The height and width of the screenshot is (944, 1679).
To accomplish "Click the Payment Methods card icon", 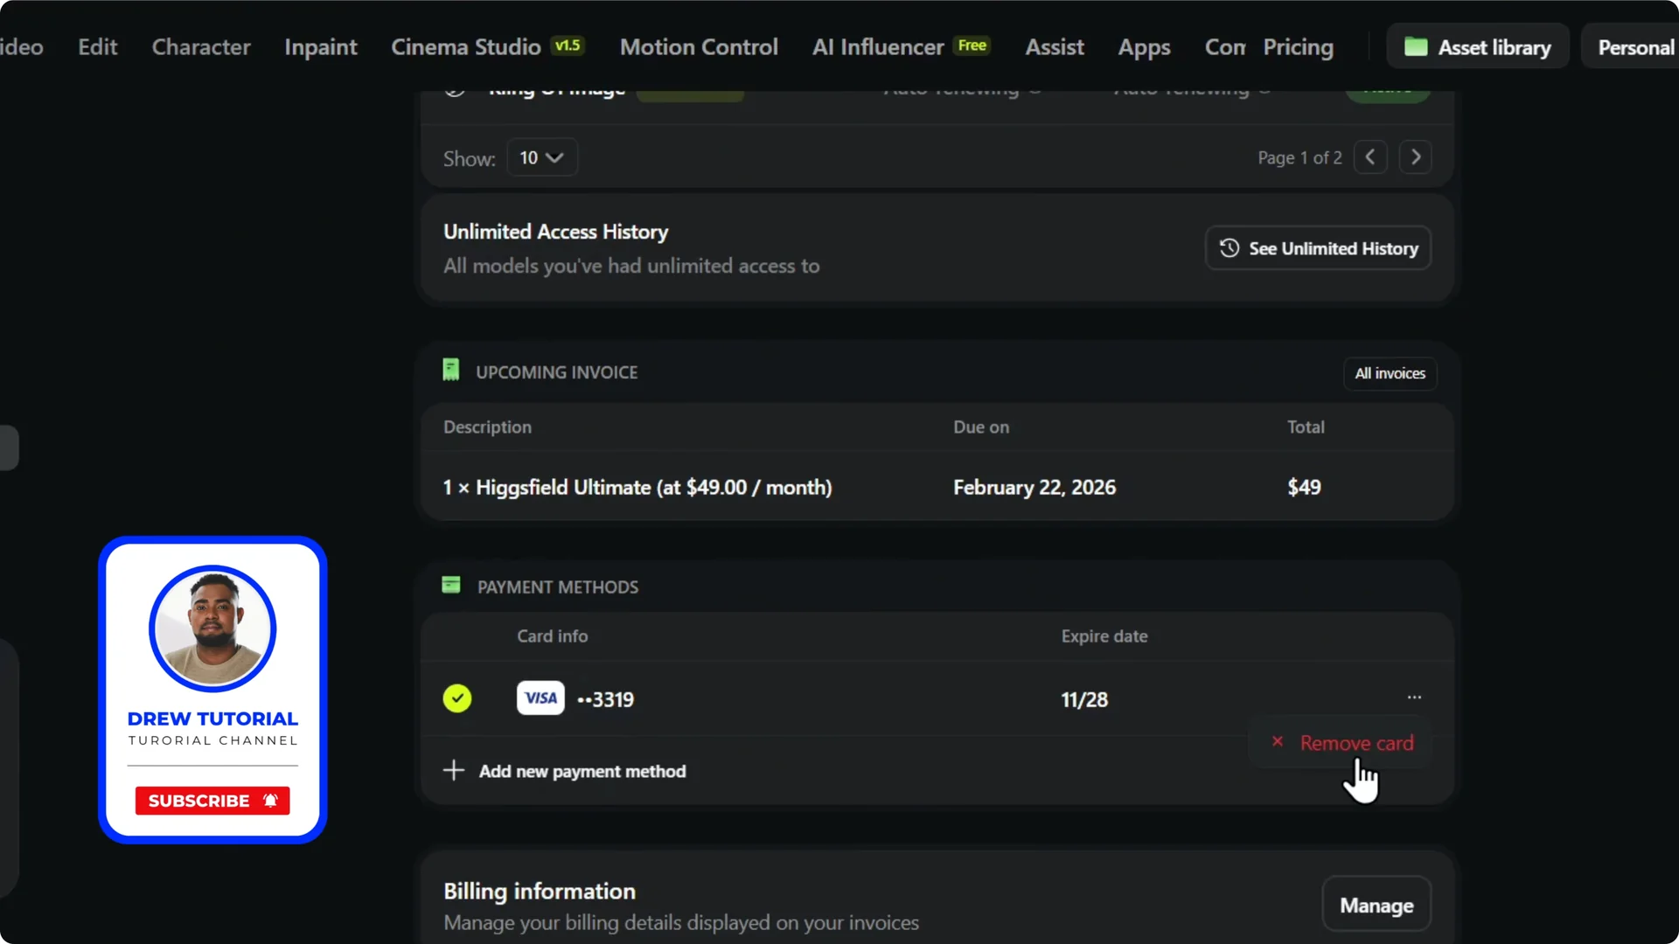I will (451, 585).
